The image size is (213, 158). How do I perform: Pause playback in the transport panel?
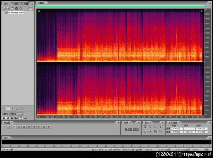pyautogui.click(x=14, y=127)
